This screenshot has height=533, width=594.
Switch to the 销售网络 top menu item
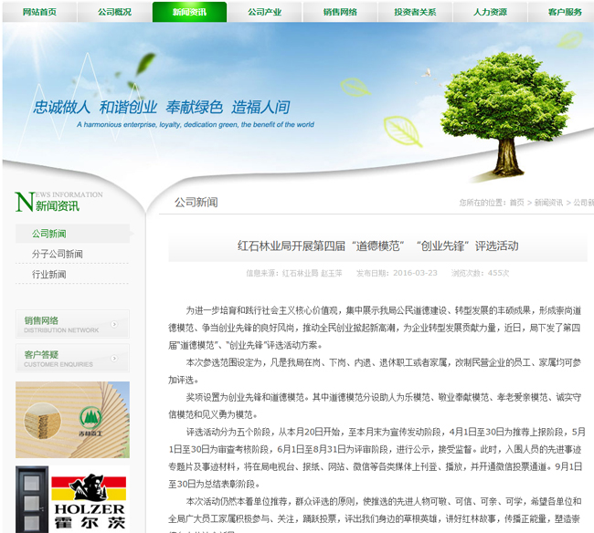pyautogui.click(x=339, y=12)
